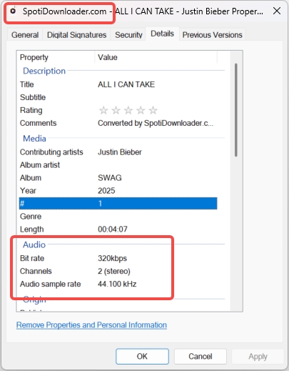Select the Contributing artists value Justin Bieber
This screenshot has width=289, height=371.
tap(120, 152)
